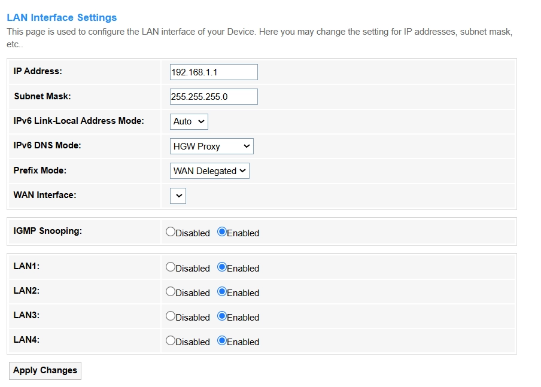Enable the LAN1 port
The image size is (541, 387).
(x=222, y=267)
